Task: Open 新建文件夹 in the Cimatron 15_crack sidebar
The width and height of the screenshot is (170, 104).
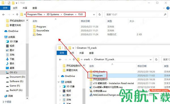Action: pos(70,70)
